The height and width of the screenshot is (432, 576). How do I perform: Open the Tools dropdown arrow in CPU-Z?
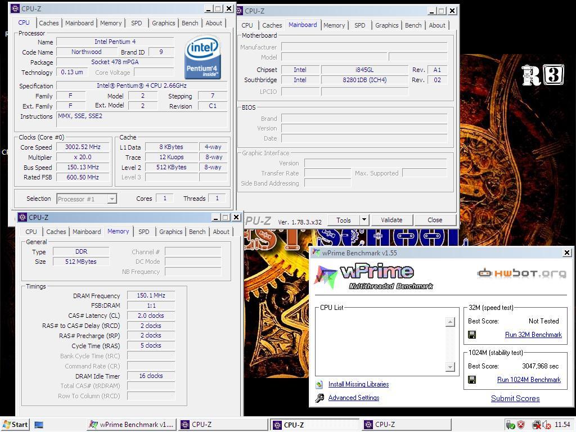tap(364, 220)
